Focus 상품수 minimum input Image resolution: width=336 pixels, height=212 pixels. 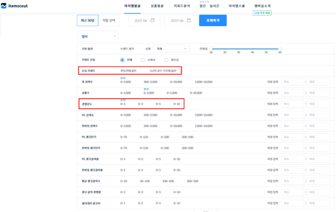click(x=292, y=93)
